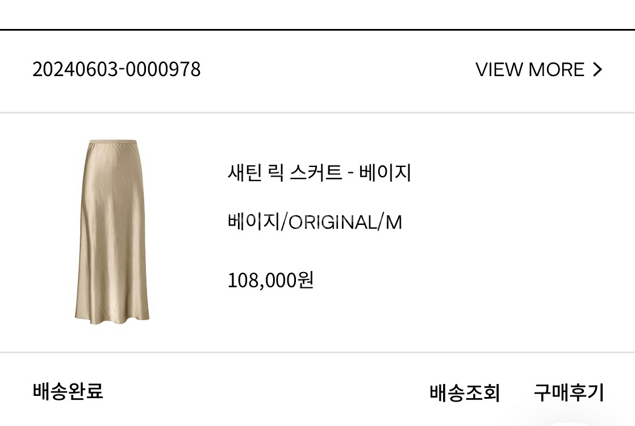
Task: Write a review via 구매후기
Action: click(569, 392)
